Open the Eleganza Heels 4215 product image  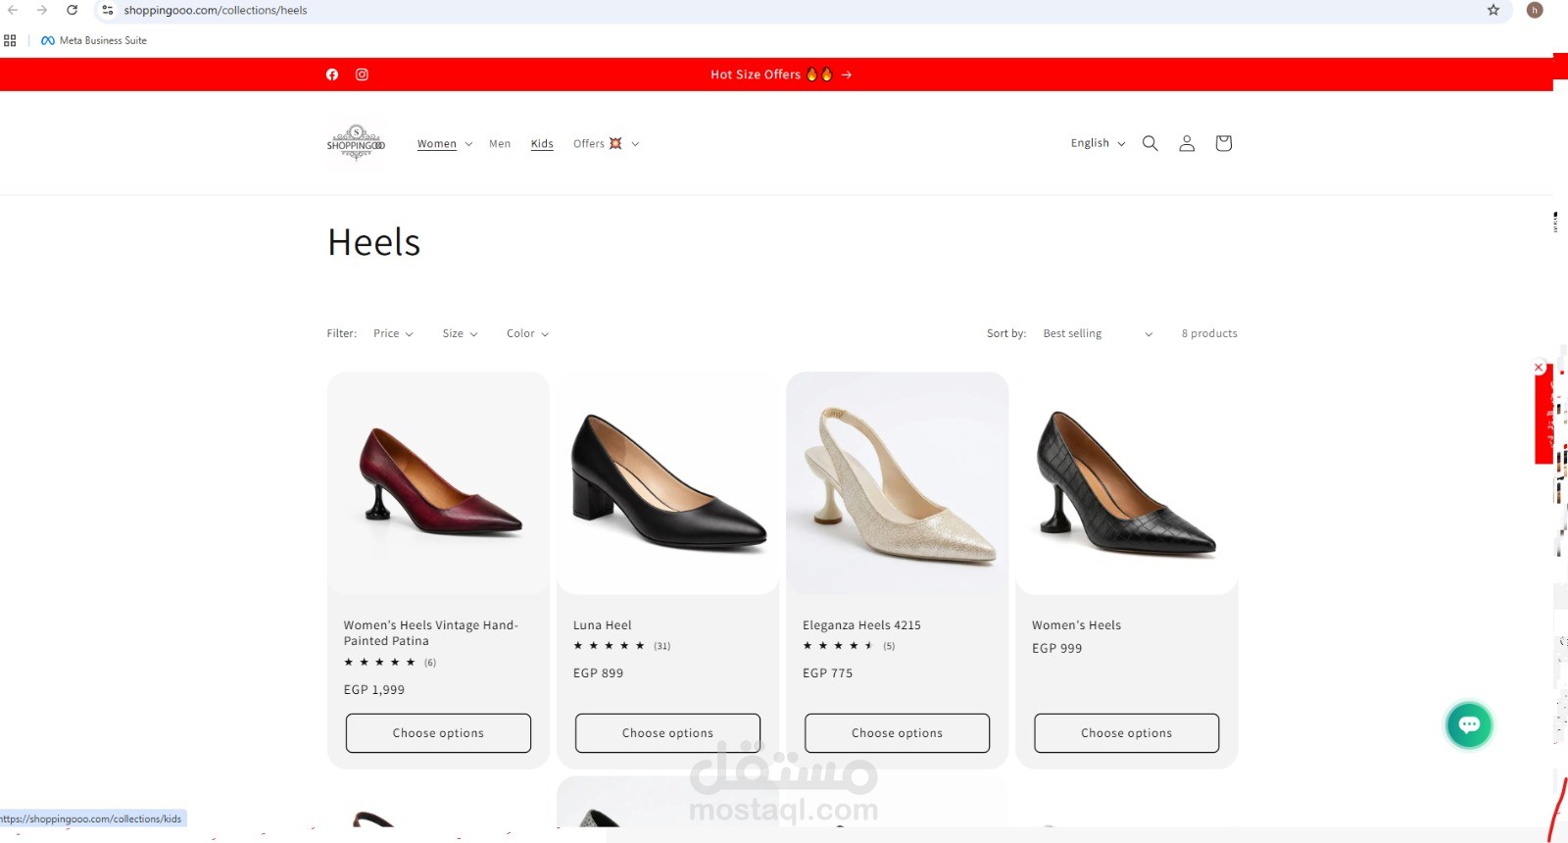coord(897,482)
